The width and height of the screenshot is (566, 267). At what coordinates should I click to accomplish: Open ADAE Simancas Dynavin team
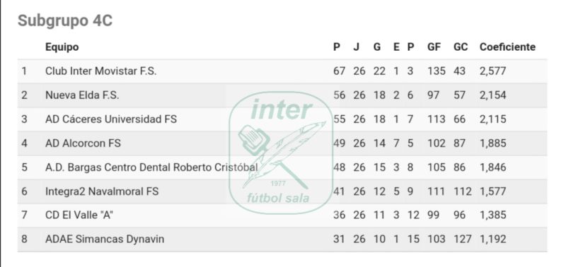pos(105,239)
